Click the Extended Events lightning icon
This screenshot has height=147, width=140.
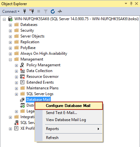tap(22, 82)
